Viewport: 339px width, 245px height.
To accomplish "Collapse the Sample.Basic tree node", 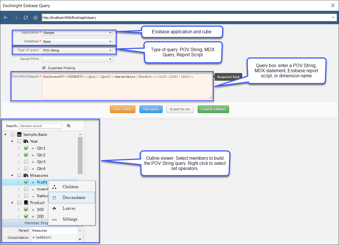I will point(5,134).
